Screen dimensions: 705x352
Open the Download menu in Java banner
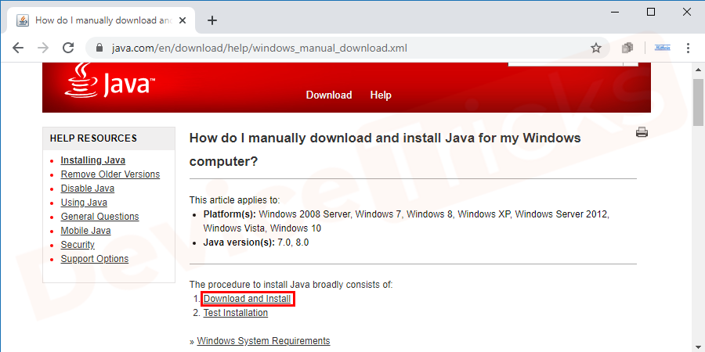pos(329,95)
